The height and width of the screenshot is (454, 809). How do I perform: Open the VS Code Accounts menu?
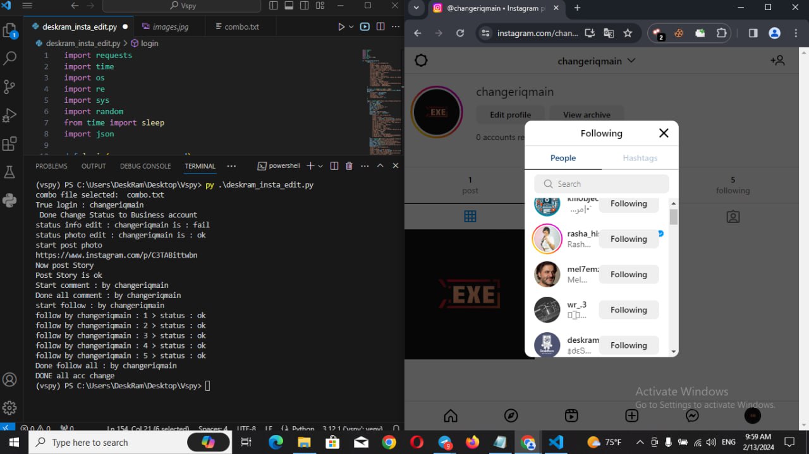[x=9, y=379]
